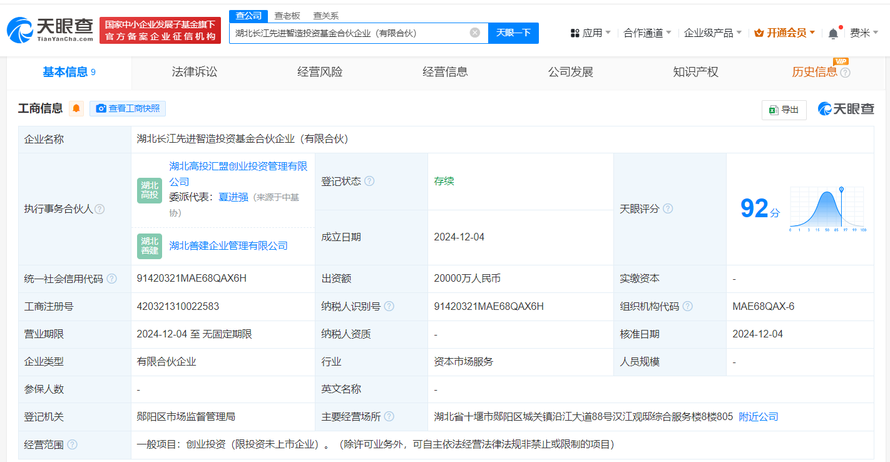Open the 历史信息 VIP tab

pos(814,72)
